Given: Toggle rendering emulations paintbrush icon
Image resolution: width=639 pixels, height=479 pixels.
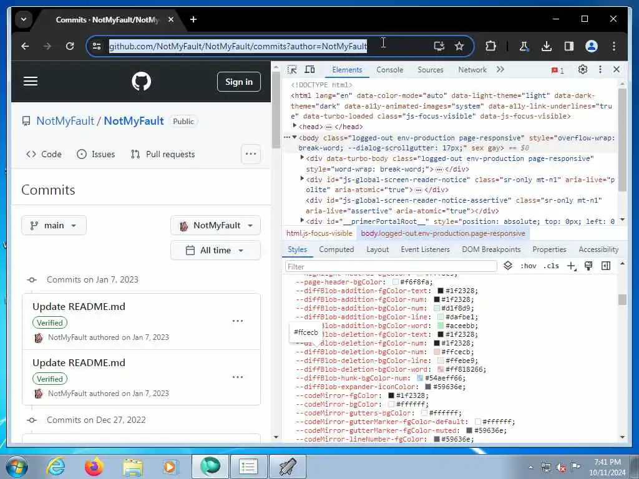Looking at the screenshot, I should pos(588,266).
